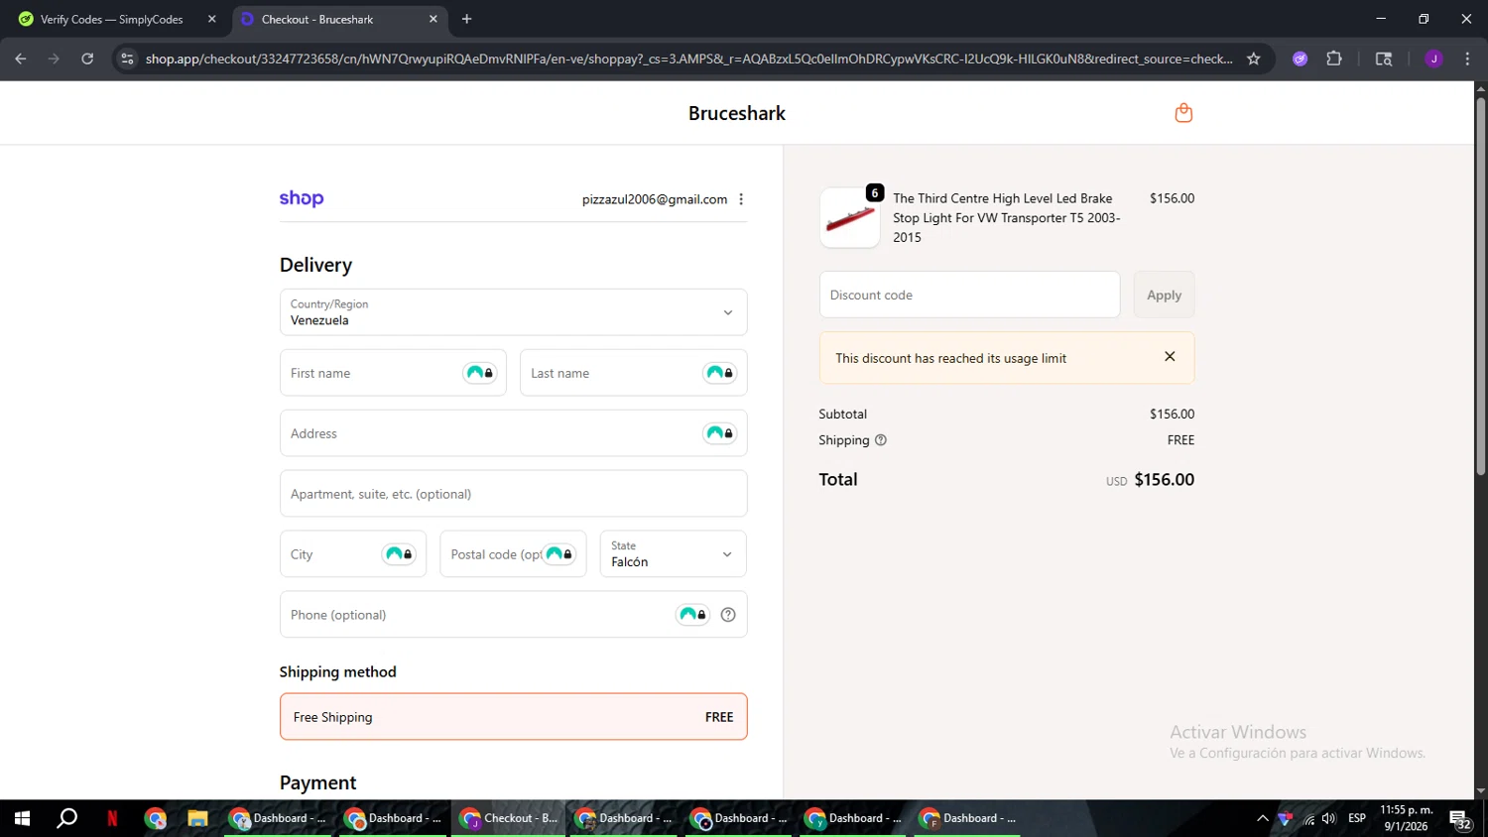Open the notification center icon
The height and width of the screenshot is (837, 1488).
(x=1460, y=819)
